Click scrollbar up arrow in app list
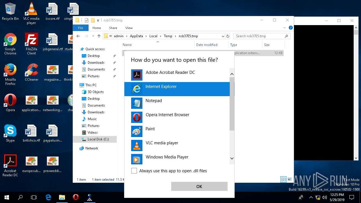The height and width of the screenshot is (203, 361). point(232,74)
